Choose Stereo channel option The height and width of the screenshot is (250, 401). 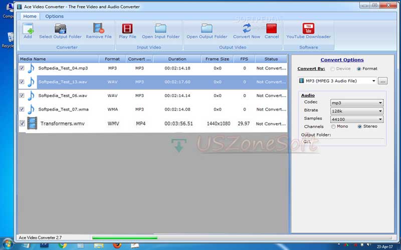click(x=359, y=126)
